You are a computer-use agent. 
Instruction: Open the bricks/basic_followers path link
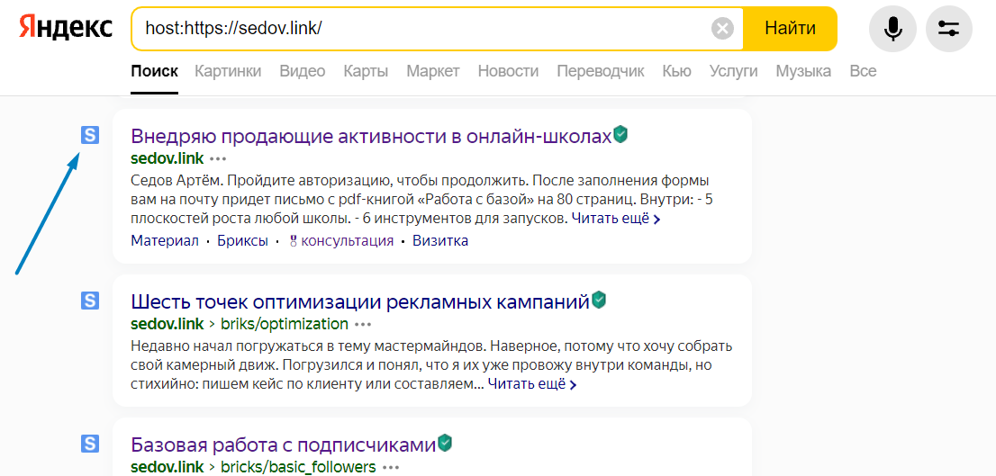pyautogui.click(x=299, y=467)
